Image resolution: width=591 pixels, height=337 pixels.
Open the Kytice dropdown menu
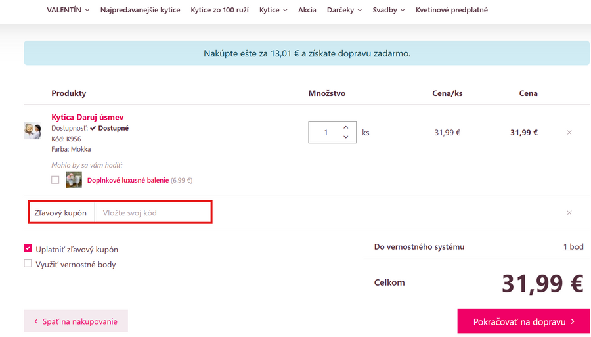point(273,10)
